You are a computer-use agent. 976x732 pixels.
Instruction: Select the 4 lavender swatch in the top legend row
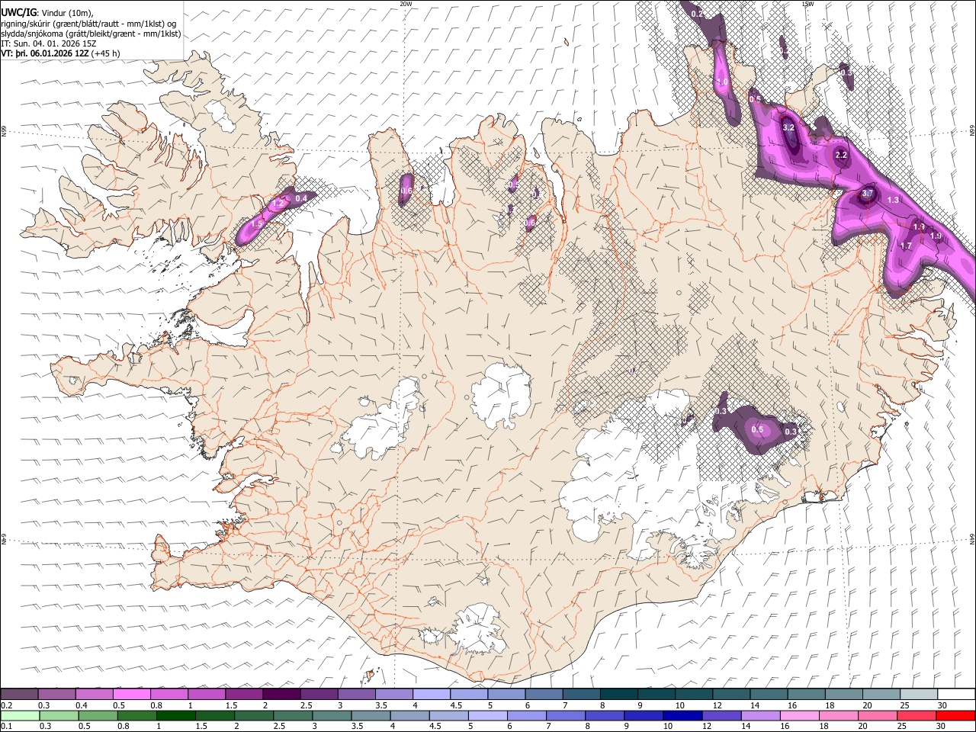tap(431, 694)
